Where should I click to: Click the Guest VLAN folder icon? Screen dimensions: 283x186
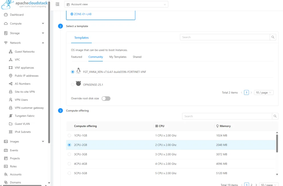click(x=11, y=124)
